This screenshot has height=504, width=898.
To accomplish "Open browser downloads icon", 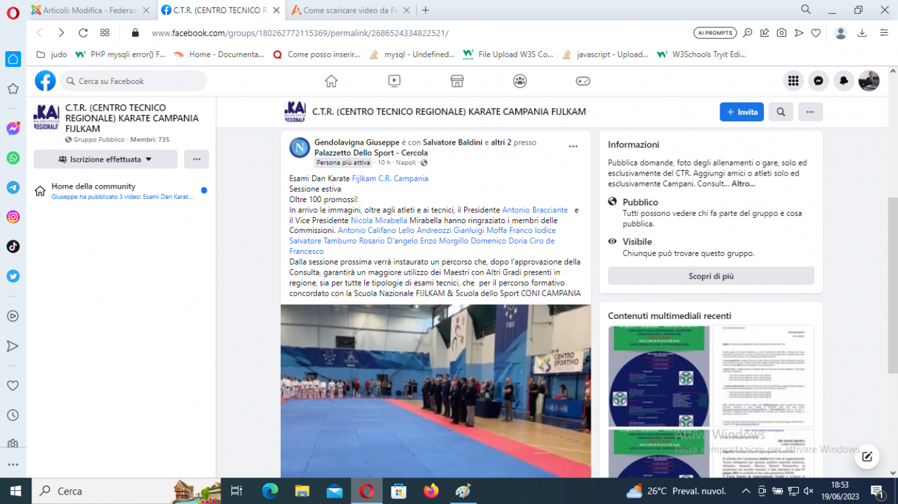I will pos(862,33).
